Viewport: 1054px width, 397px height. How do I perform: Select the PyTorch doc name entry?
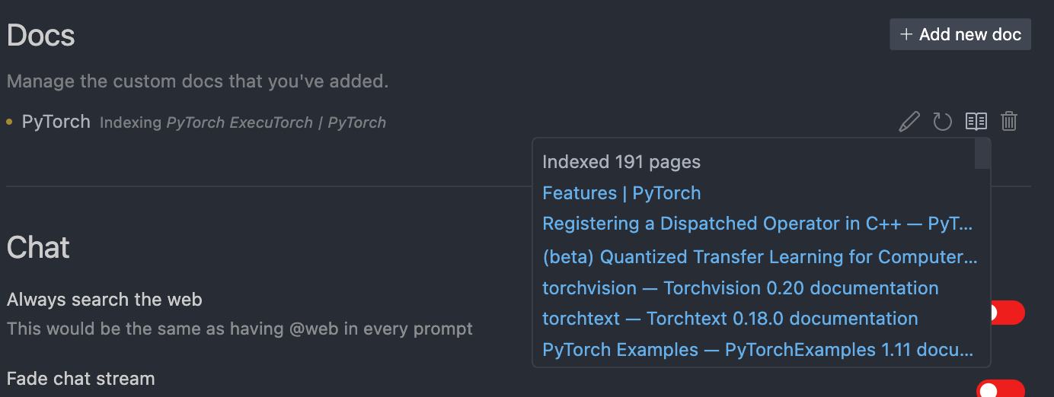point(56,122)
